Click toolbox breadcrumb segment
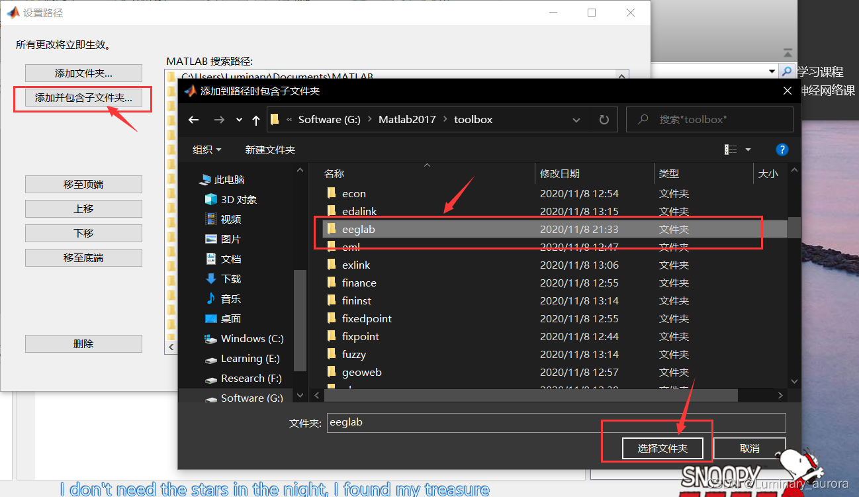859x497 pixels. click(x=473, y=120)
